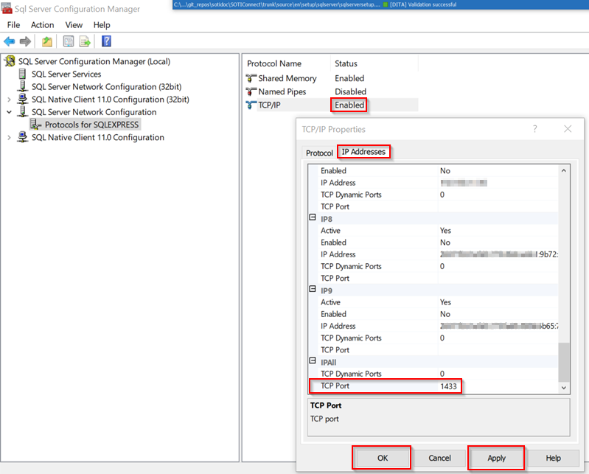Expand SQL Native Client 11.0 Configuration (32bit)
Screen dimensions: 589x474
coord(9,100)
